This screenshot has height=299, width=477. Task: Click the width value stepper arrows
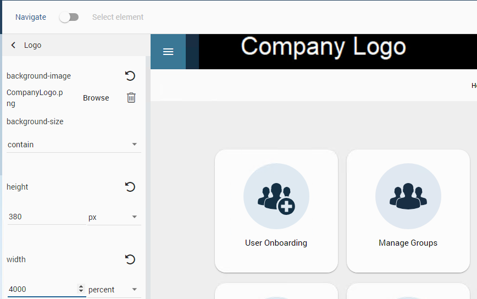(81, 289)
